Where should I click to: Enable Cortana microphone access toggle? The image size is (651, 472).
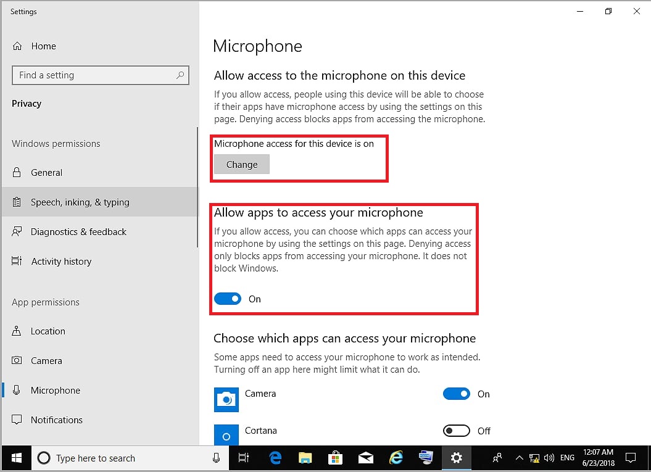coord(456,431)
